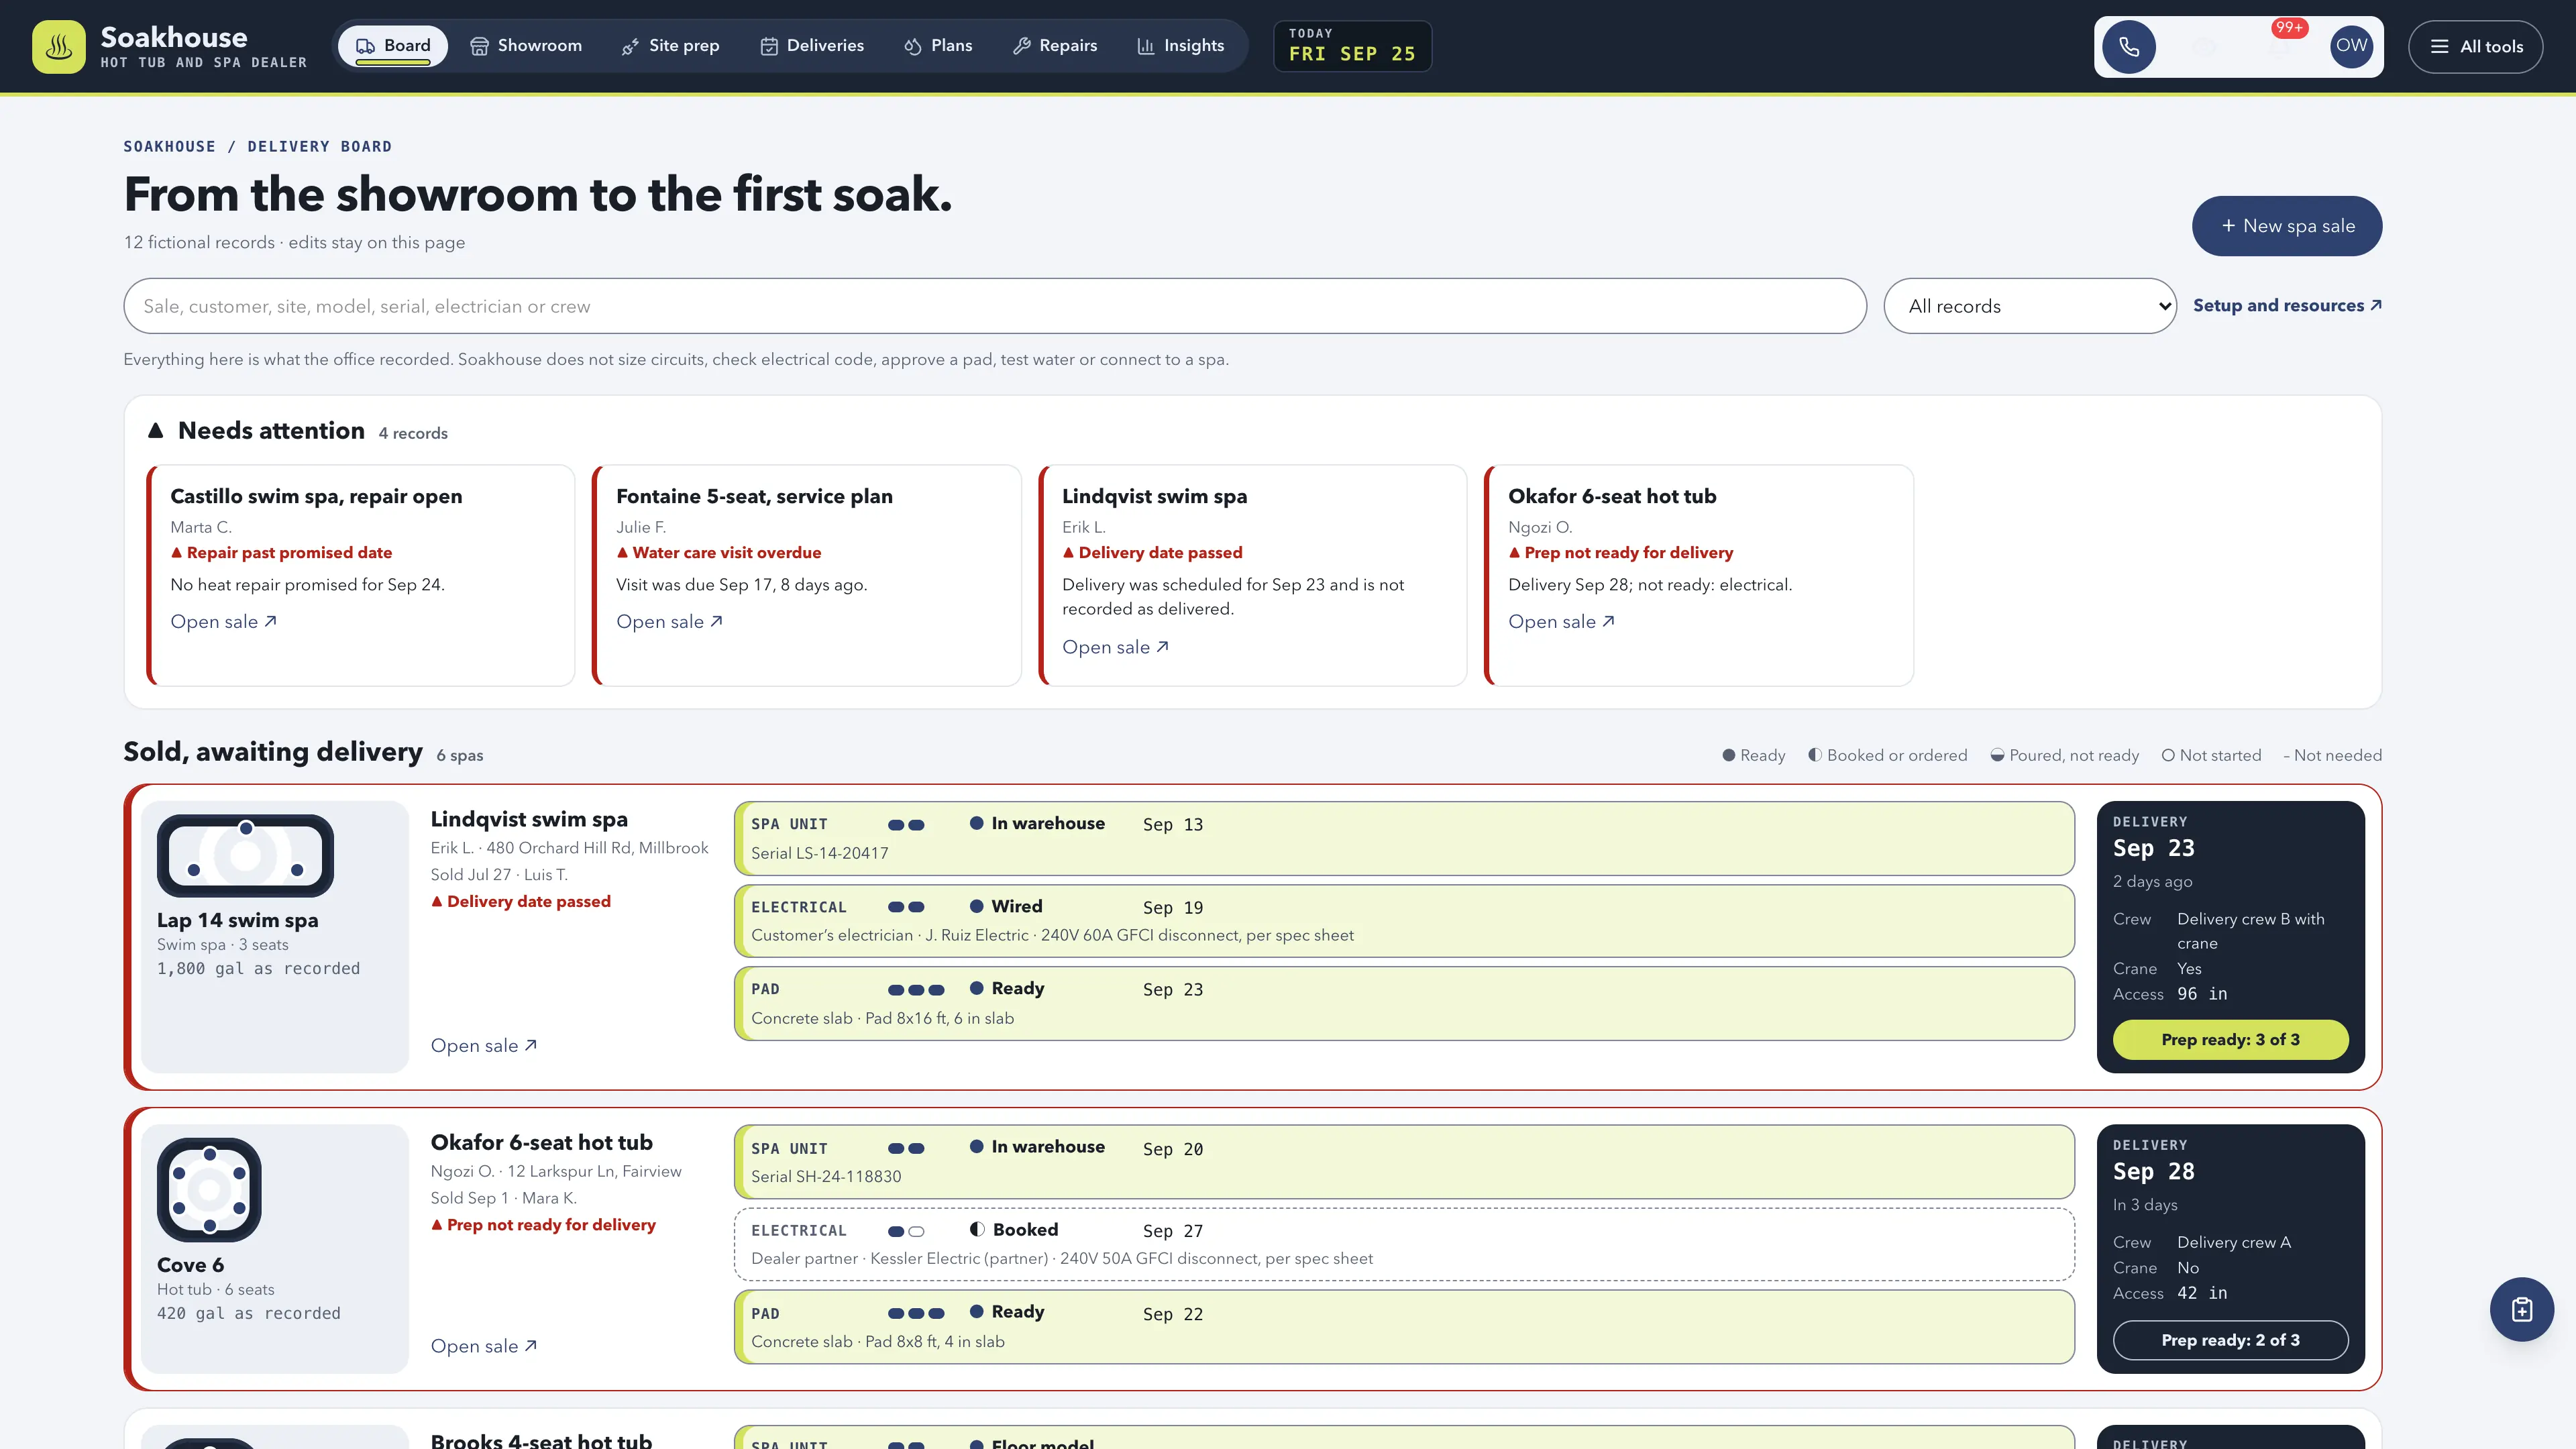Open the Deliveries tab
This screenshot has height=1449, width=2576.
(812, 46)
